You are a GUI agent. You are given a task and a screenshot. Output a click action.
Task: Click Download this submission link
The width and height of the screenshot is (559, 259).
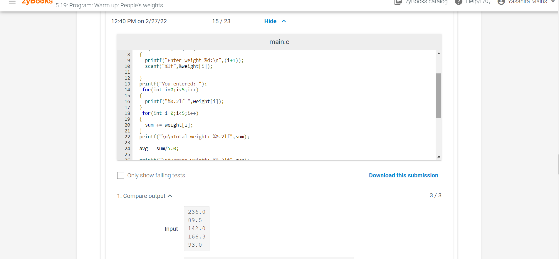click(403, 175)
